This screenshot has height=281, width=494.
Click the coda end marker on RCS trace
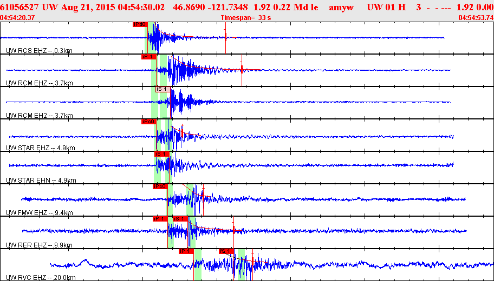[225, 38]
